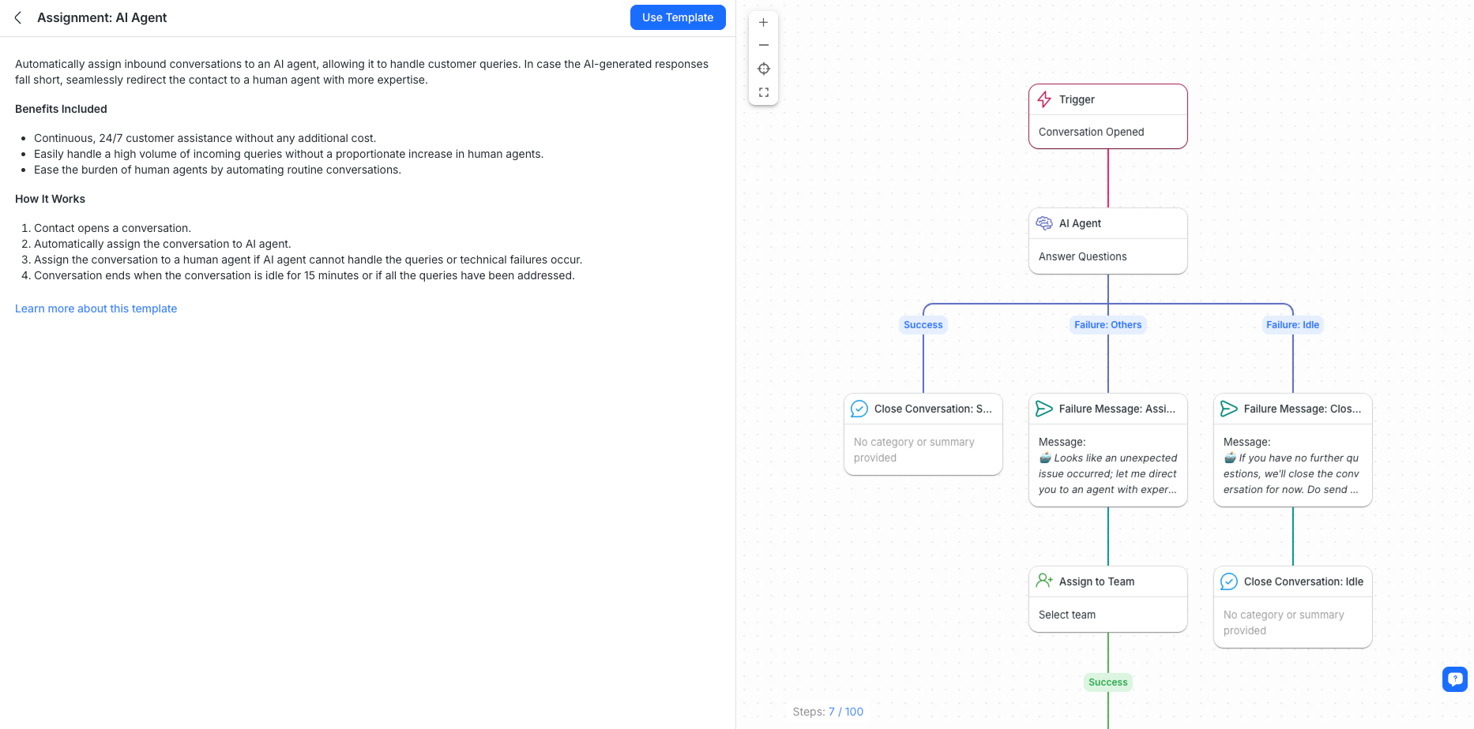Open the chat support widget
The width and height of the screenshot is (1474, 729).
(x=1455, y=679)
